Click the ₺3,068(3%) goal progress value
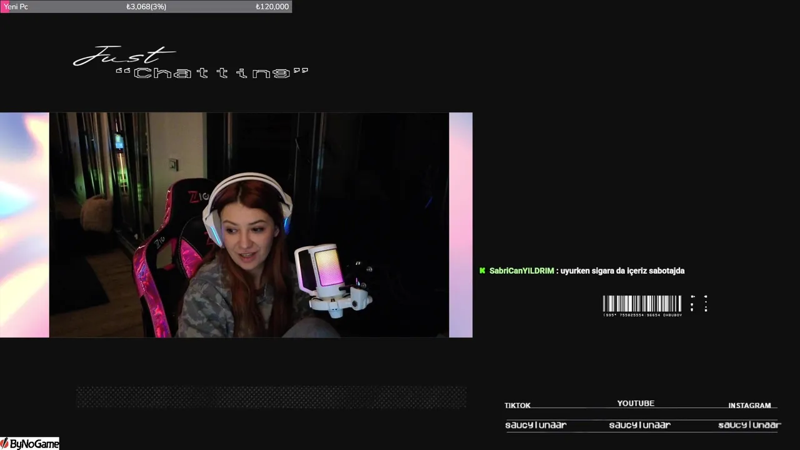Screen dimensions: 800x450 point(146,6)
